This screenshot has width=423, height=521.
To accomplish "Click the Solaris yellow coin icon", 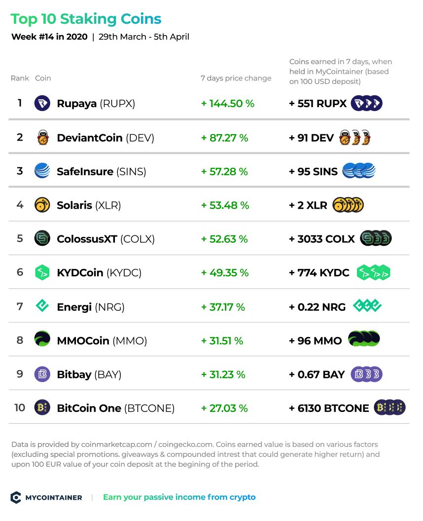I will click(x=42, y=205).
